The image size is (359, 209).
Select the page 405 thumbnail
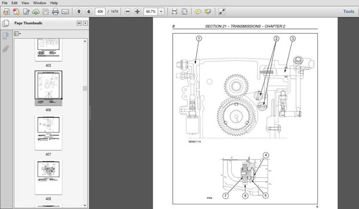pos(48,49)
